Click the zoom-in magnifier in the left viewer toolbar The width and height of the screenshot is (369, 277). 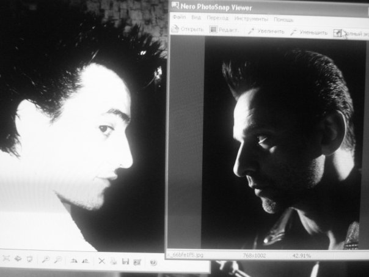click(45, 259)
